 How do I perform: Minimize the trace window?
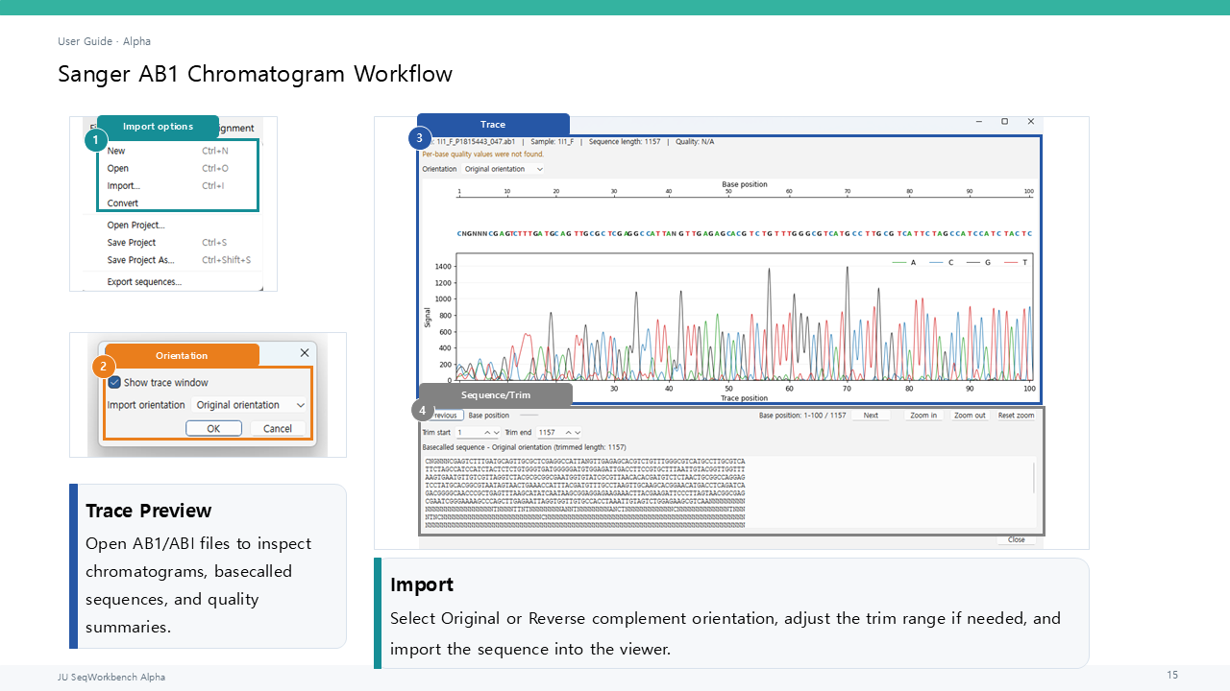979,122
